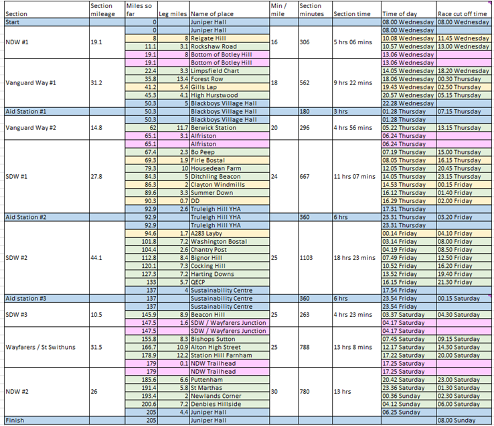Viewport: 494px width, 426px height.
Task: Select the 'Vanguard Way #1' section cell
Action: (47, 83)
